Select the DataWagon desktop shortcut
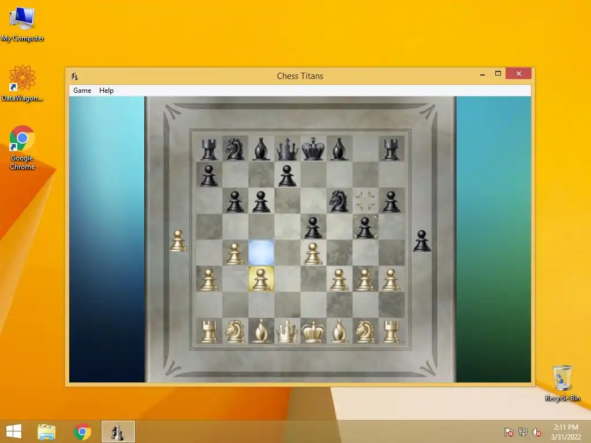Screen dimensions: 591x443 pos(23,83)
